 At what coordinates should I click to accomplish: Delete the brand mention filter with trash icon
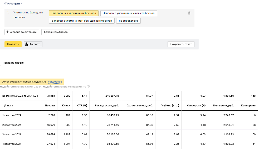coord(189,13)
